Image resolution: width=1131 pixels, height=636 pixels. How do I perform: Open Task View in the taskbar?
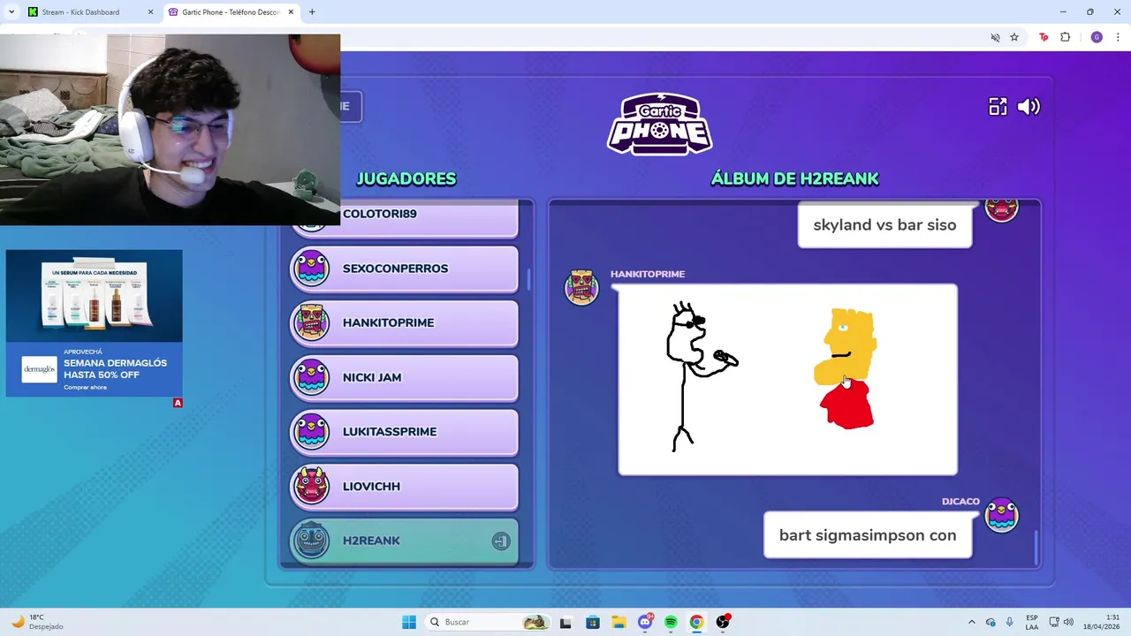point(565,622)
